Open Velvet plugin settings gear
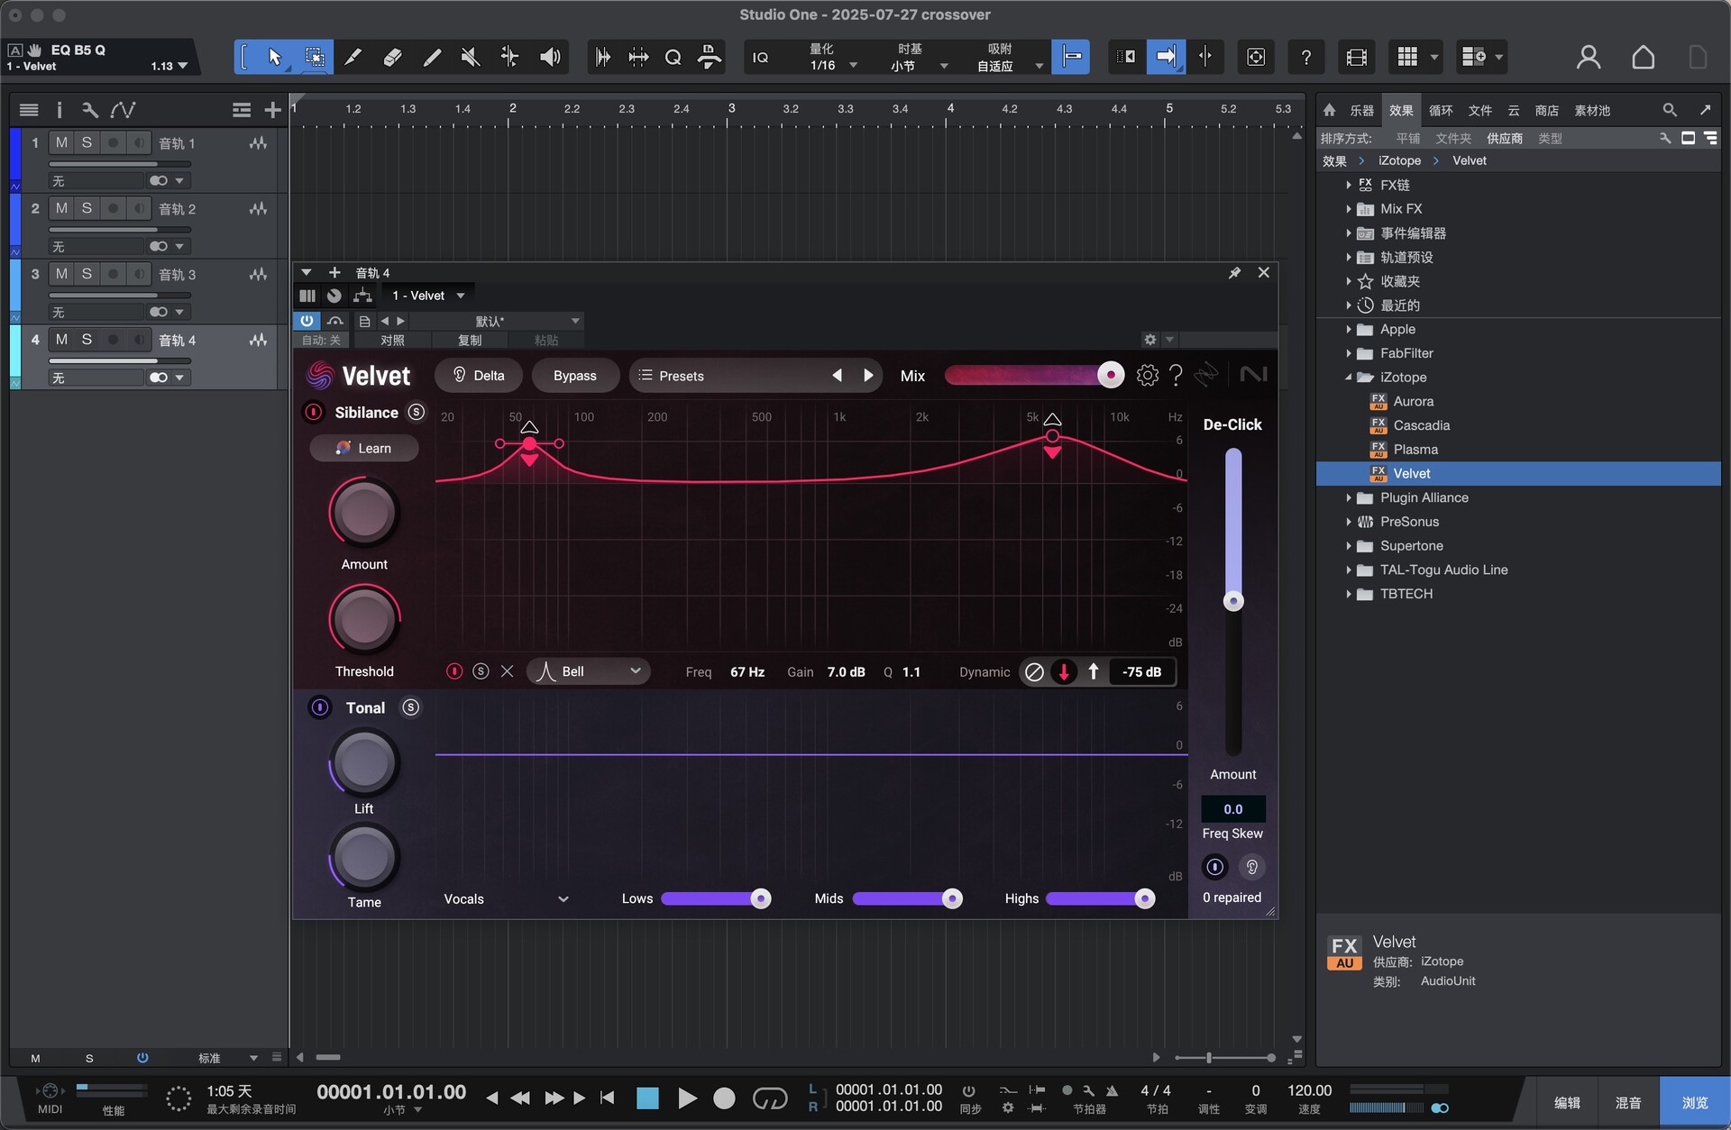This screenshot has width=1731, height=1130. click(1147, 376)
